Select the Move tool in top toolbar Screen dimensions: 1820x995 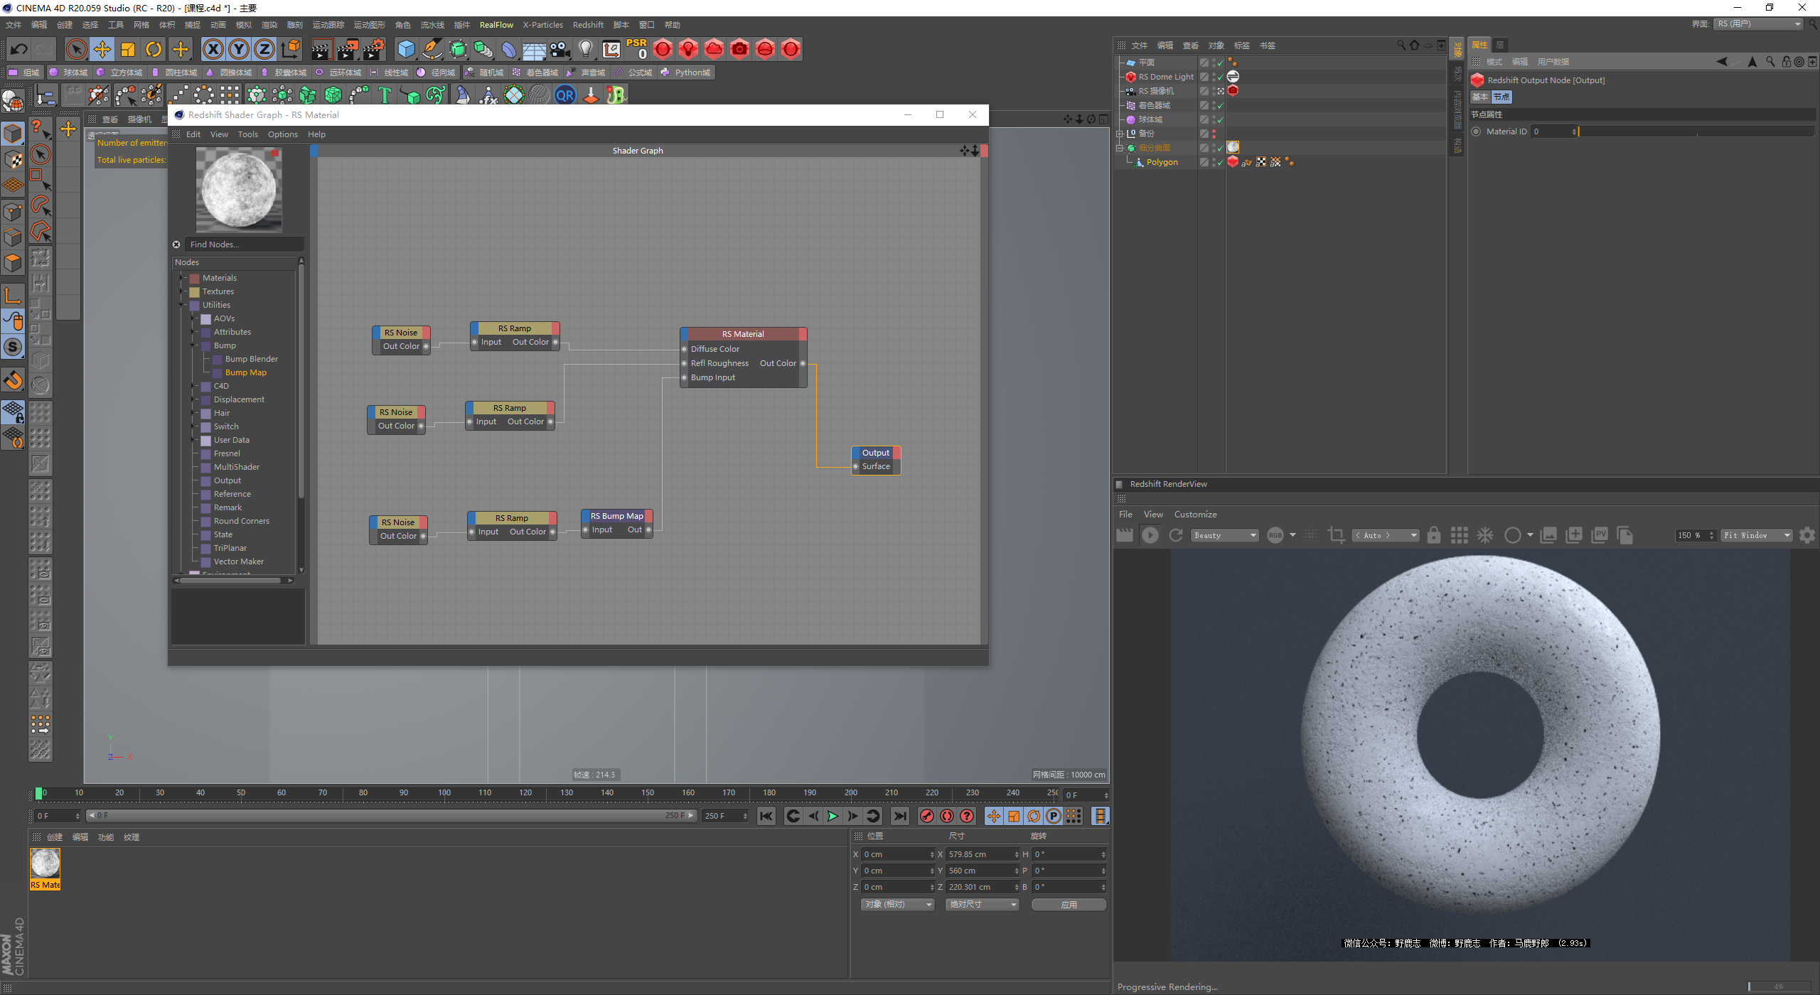tap(102, 49)
